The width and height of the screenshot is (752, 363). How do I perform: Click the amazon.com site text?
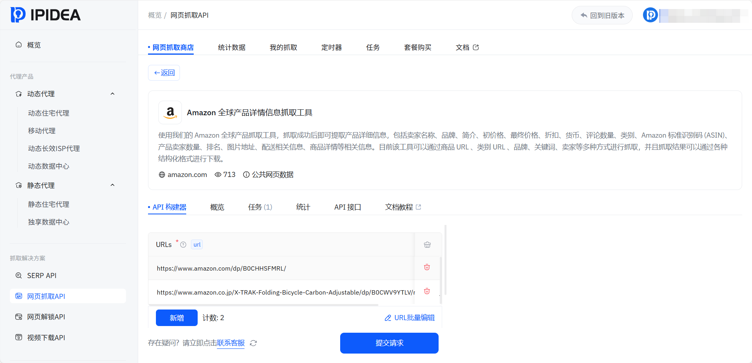click(x=187, y=175)
